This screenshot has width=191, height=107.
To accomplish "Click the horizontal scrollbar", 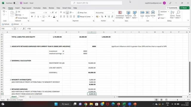I will click(x=150, y=97).
